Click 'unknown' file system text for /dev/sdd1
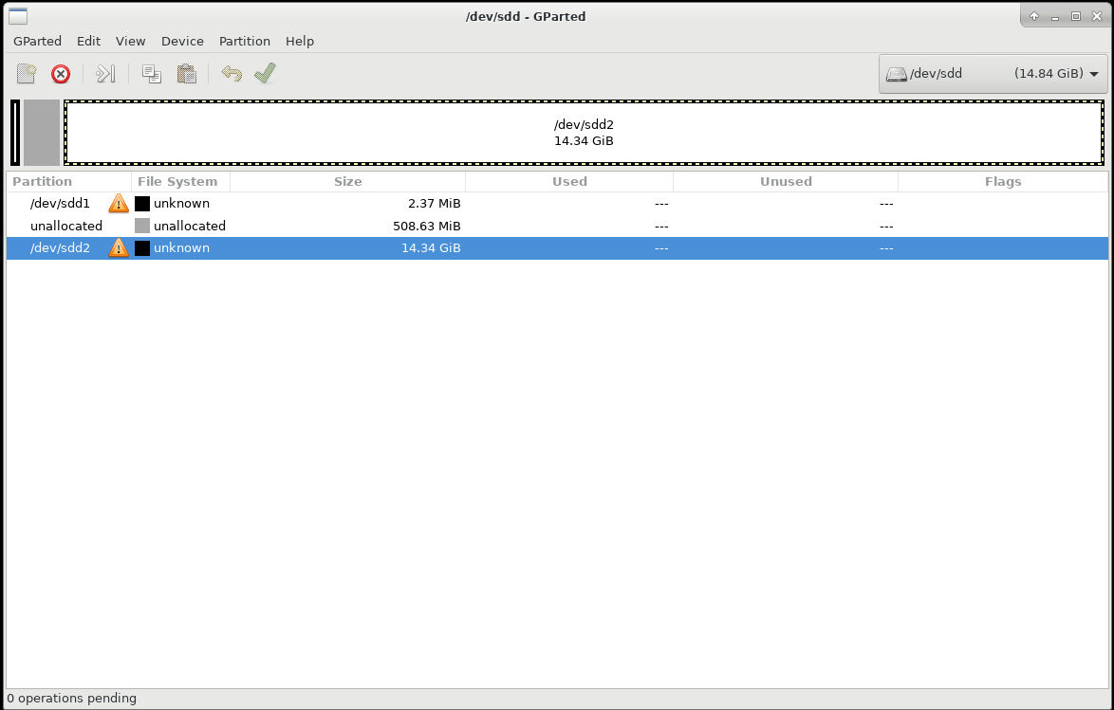The width and height of the screenshot is (1114, 710). (181, 204)
